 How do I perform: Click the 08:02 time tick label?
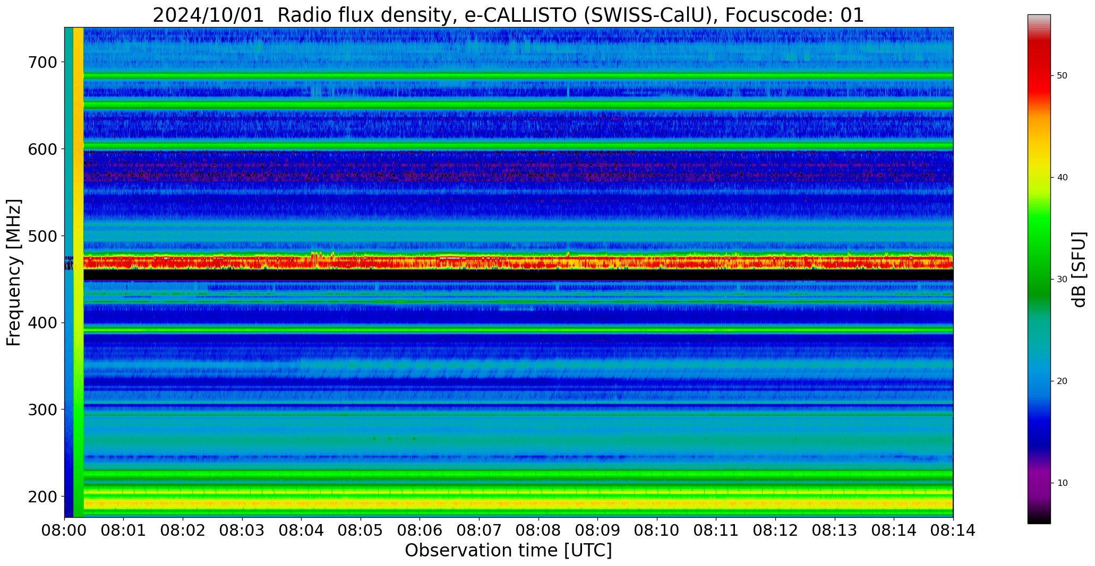pyautogui.click(x=183, y=531)
